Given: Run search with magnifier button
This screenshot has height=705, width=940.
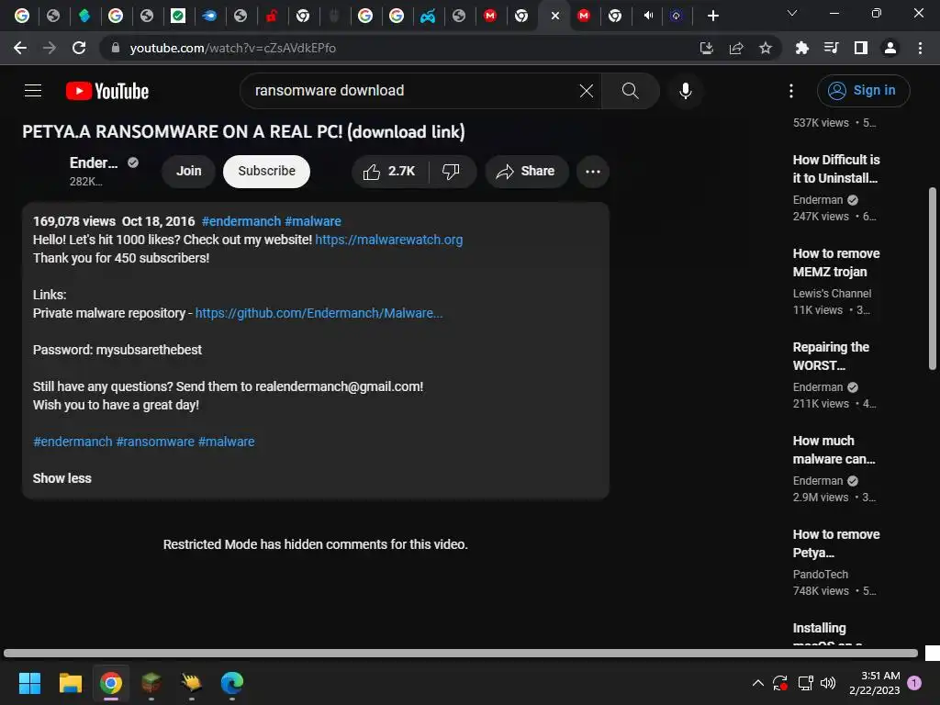Looking at the screenshot, I should tap(630, 91).
